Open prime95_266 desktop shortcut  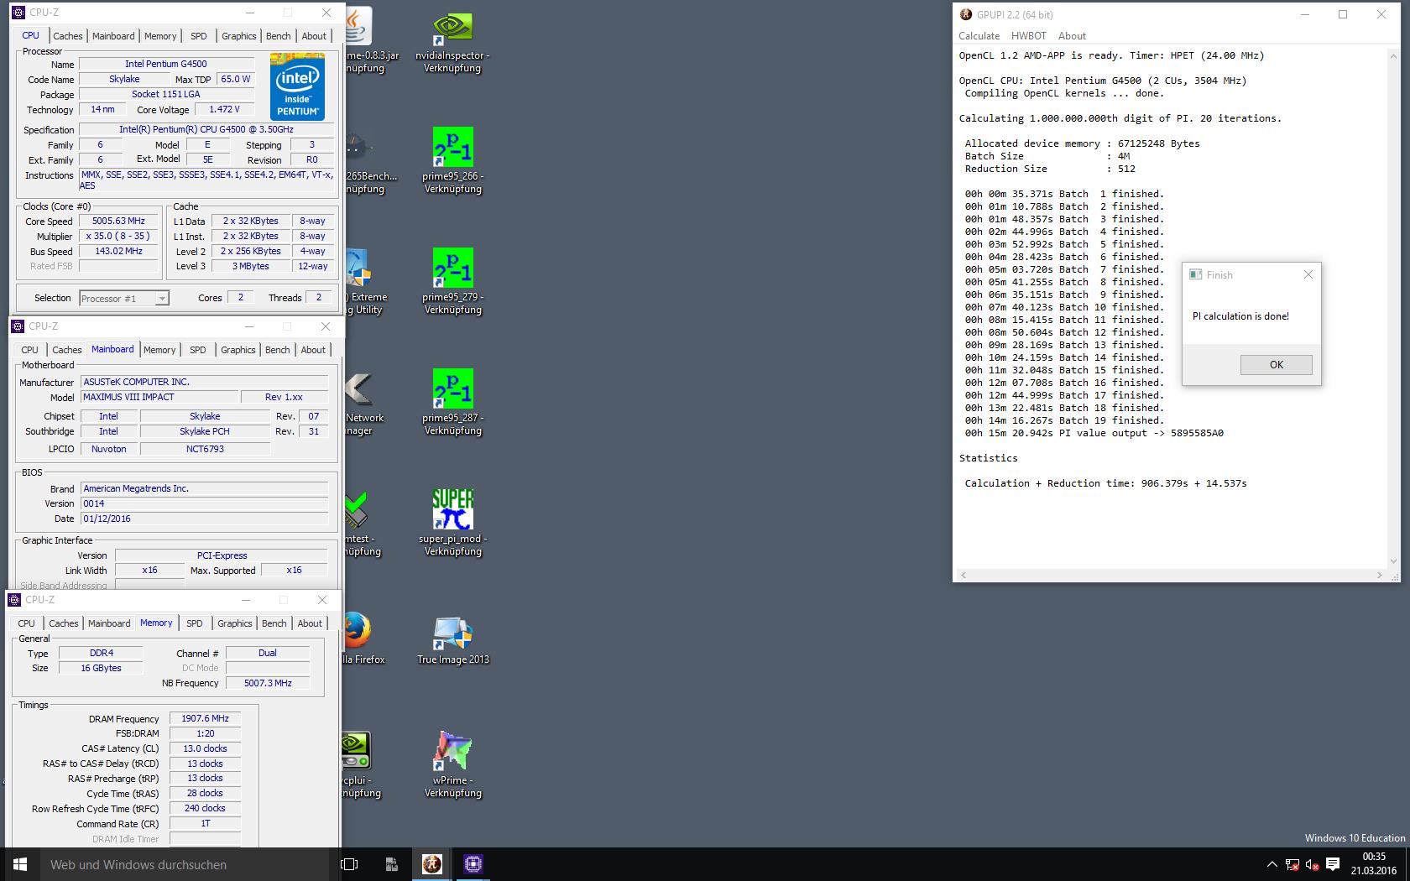click(452, 159)
